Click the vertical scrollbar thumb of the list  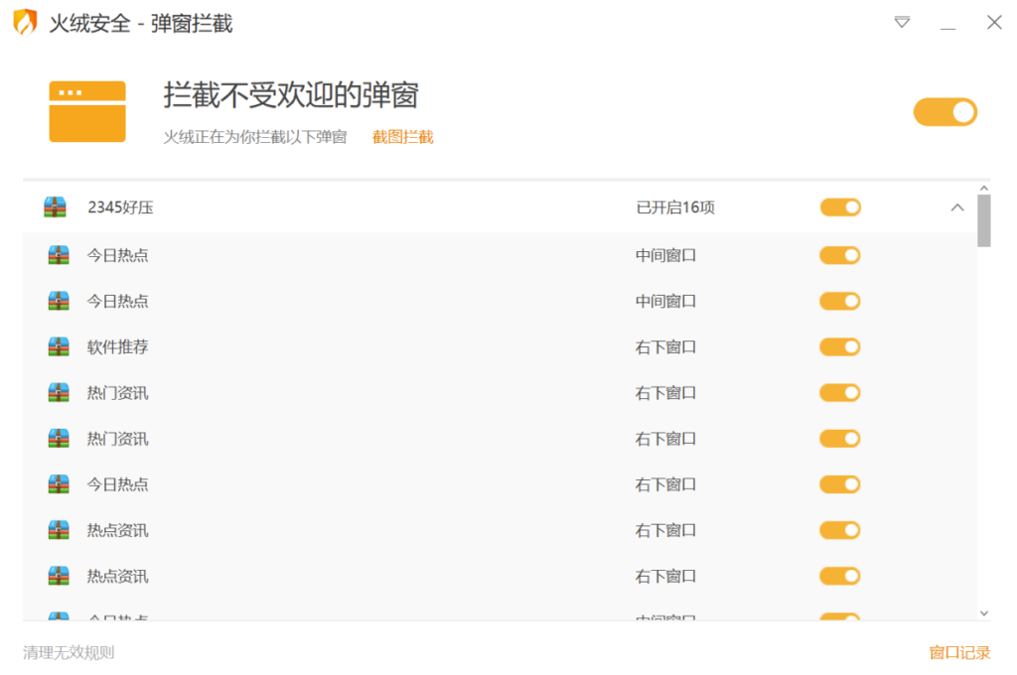[x=984, y=220]
